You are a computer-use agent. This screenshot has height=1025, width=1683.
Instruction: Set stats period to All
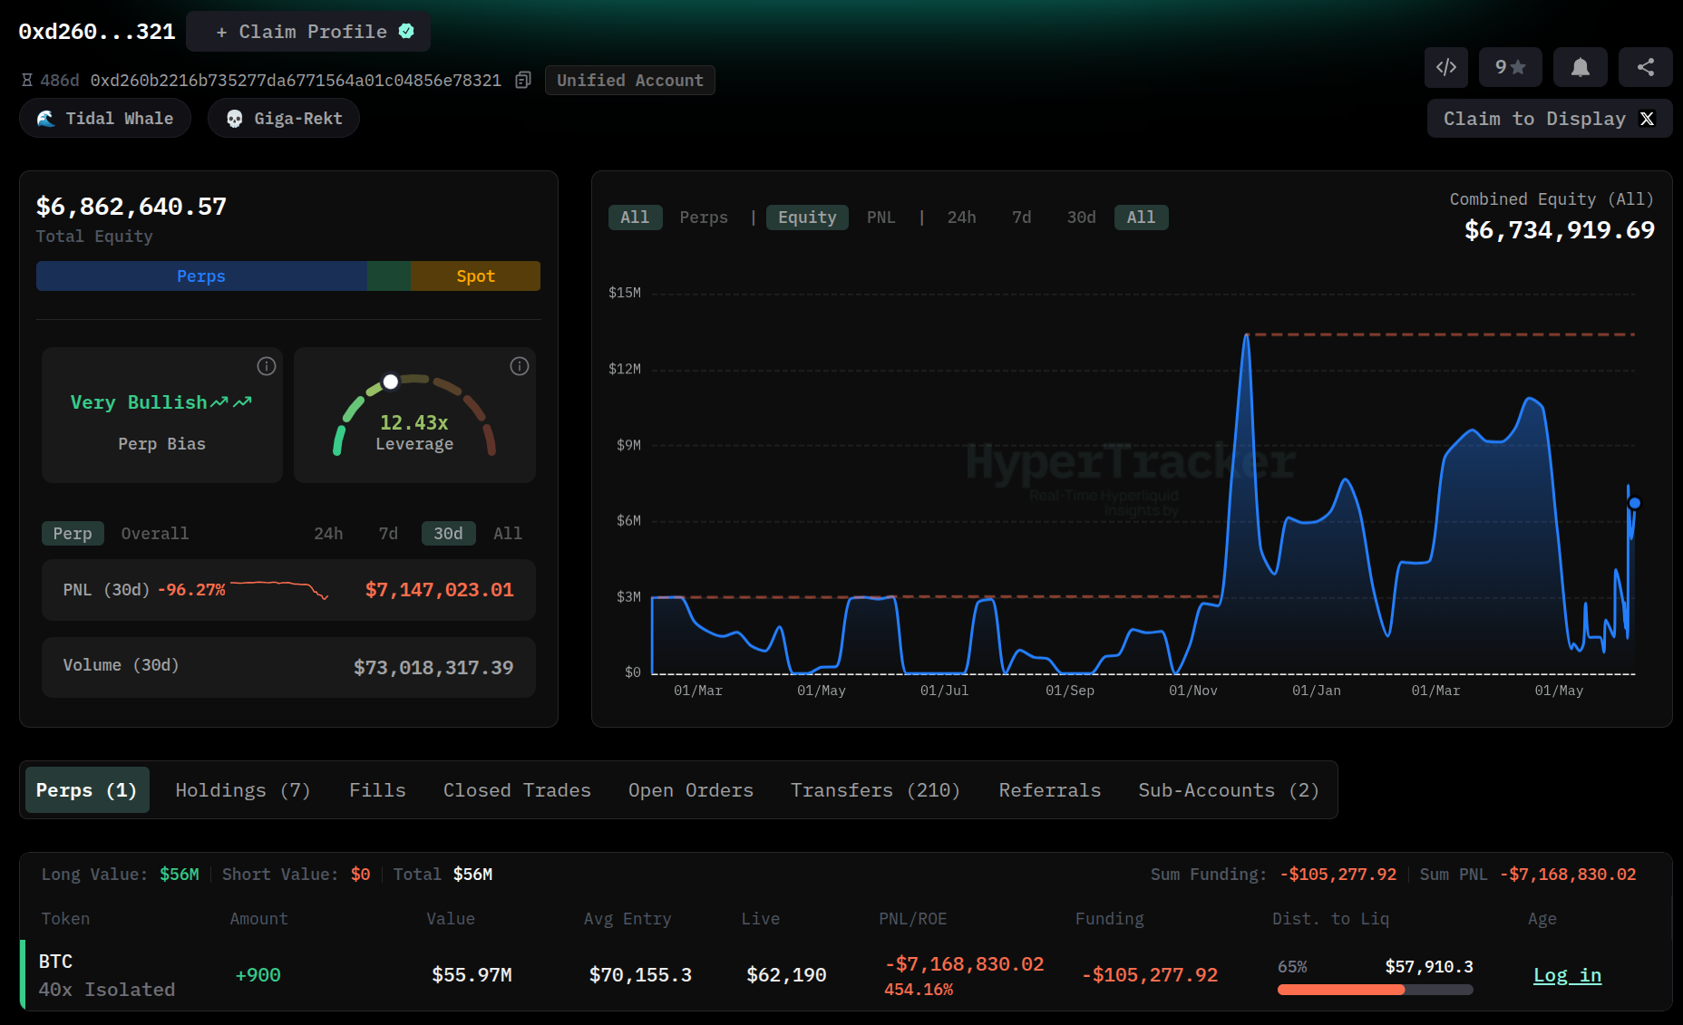click(x=508, y=534)
